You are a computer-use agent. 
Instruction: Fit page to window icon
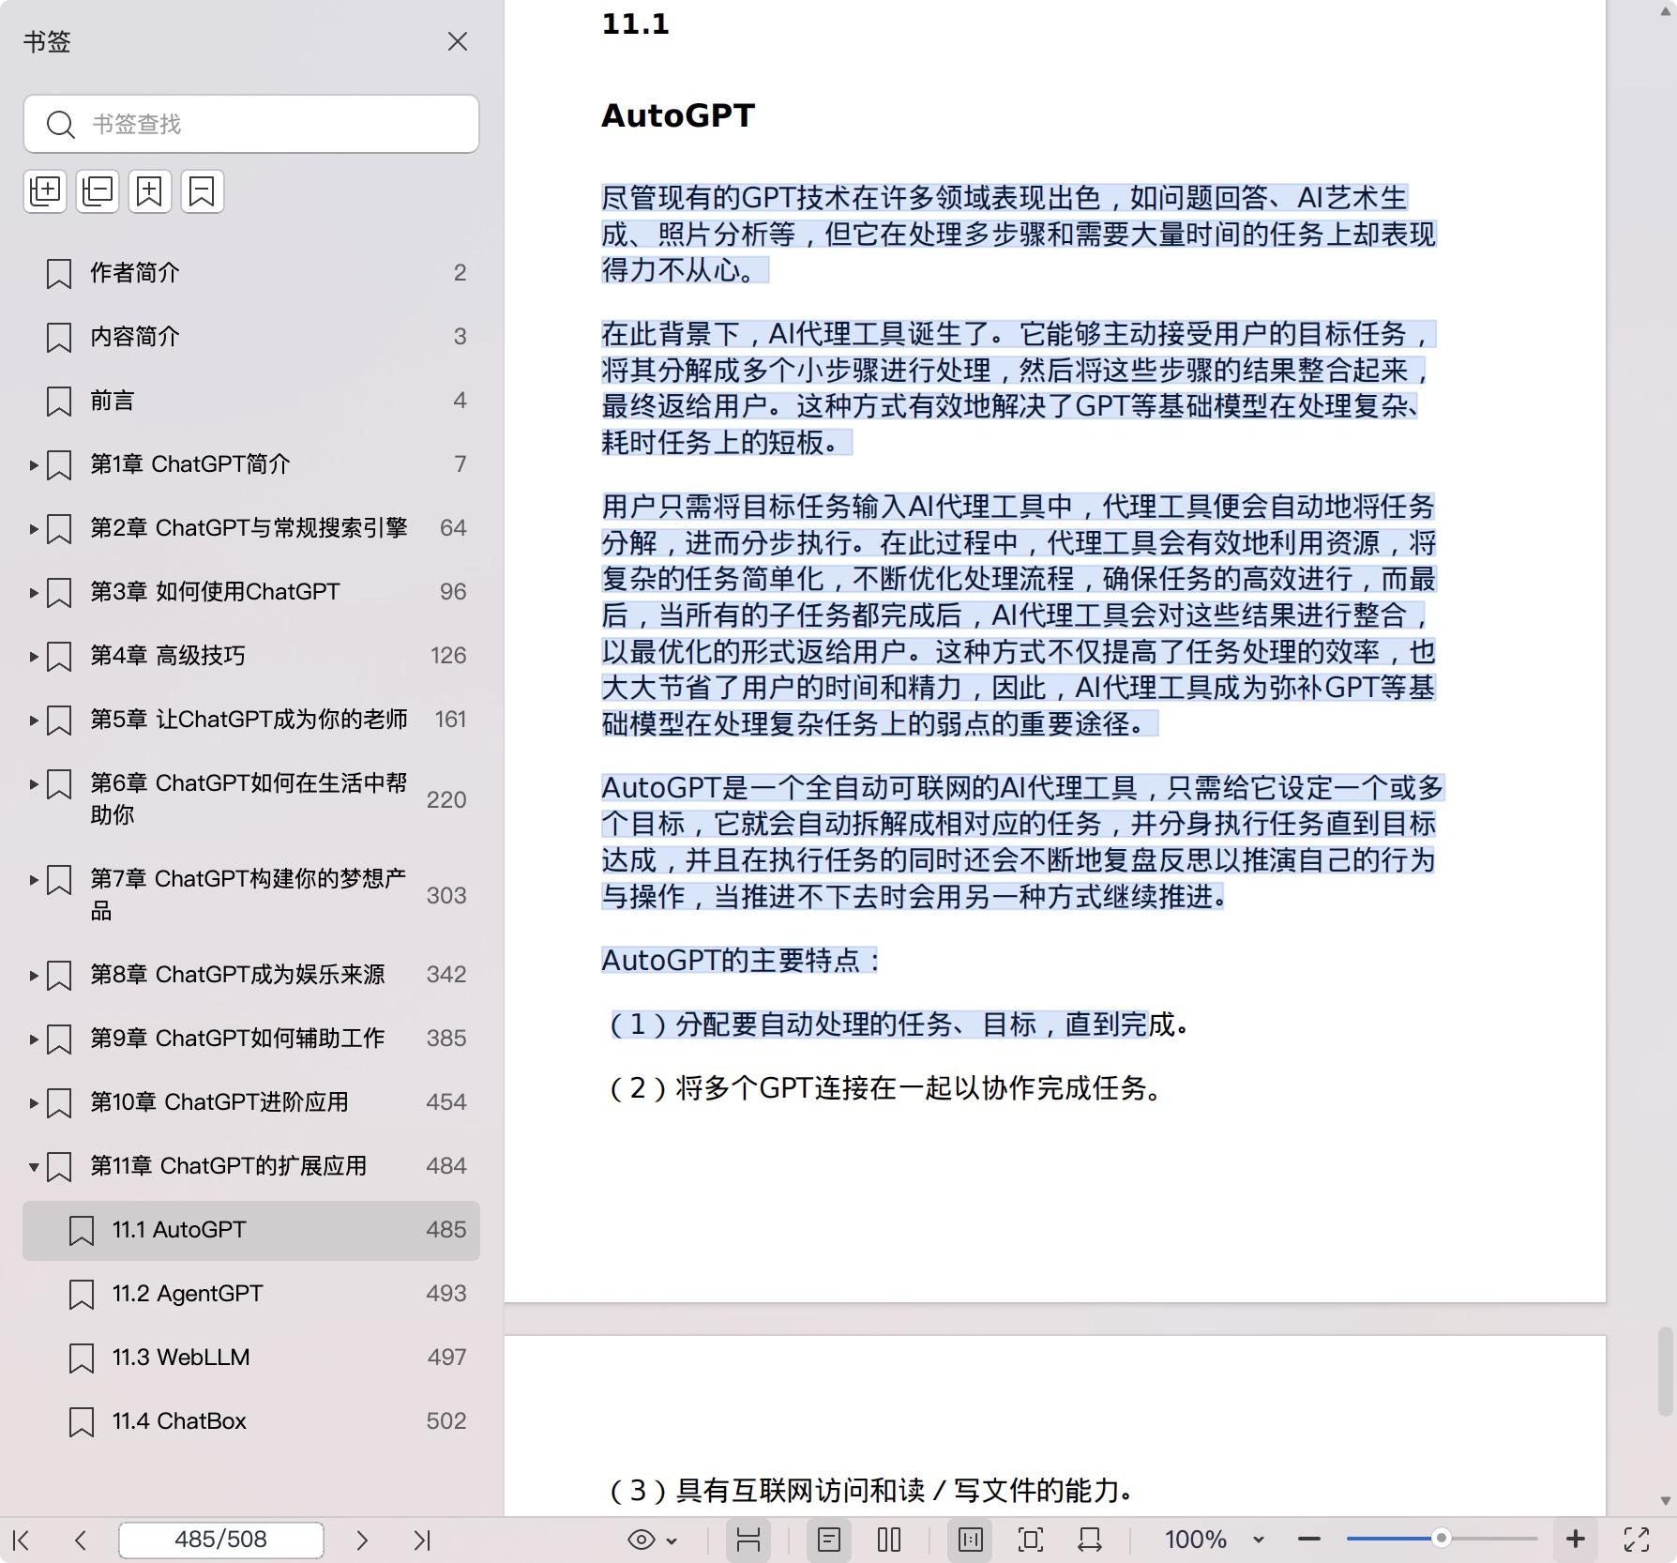[1030, 1540]
